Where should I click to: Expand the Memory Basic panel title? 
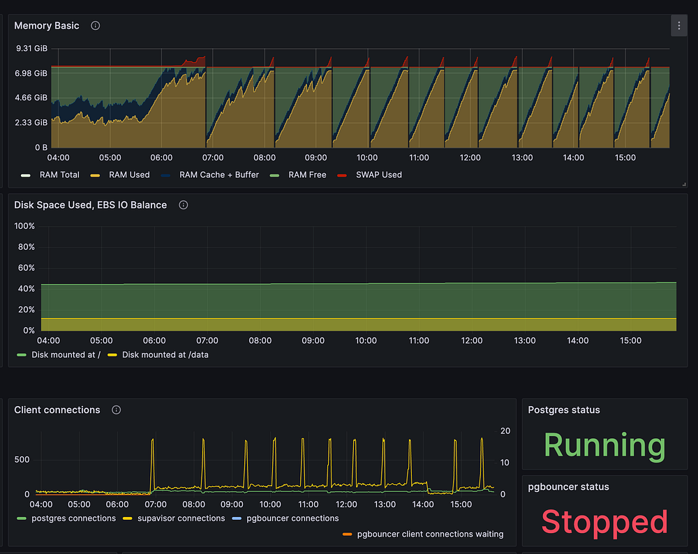47,26
